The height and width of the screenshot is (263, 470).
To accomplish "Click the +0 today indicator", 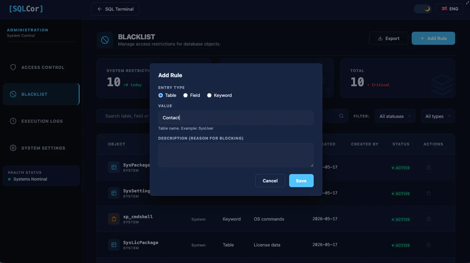I will pos(133,85).
